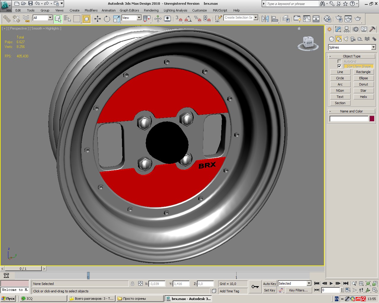The width and height of the screenshot is (379, 303).
Task: Toggle Spinner Snap button
Action: tap(207, 19)
